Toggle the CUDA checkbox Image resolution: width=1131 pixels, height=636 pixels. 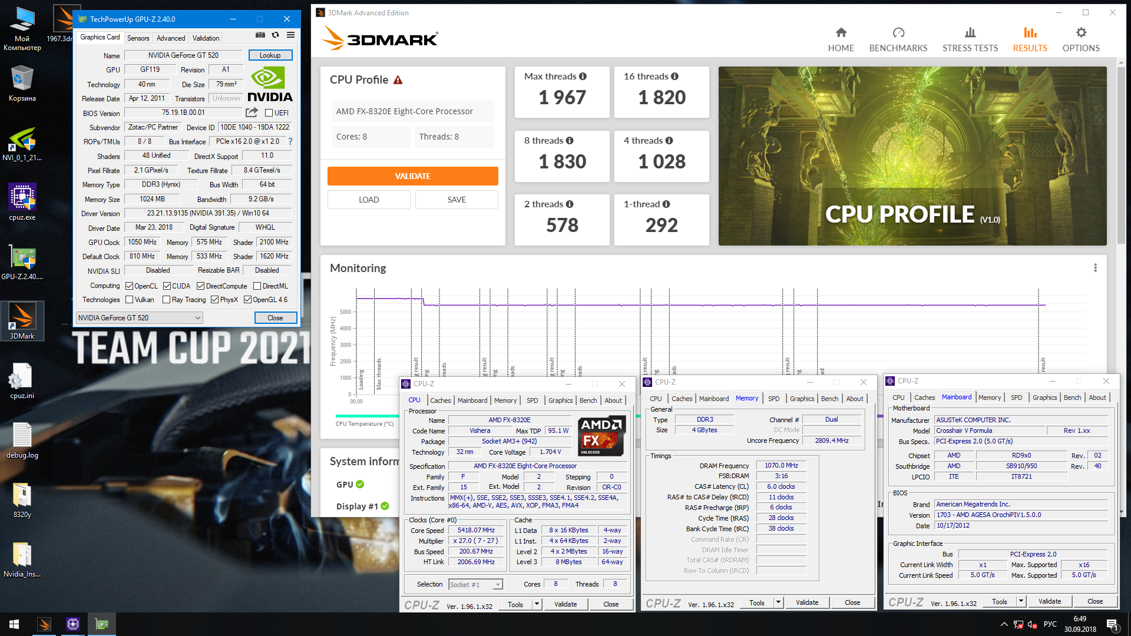(x=167, y=286)
